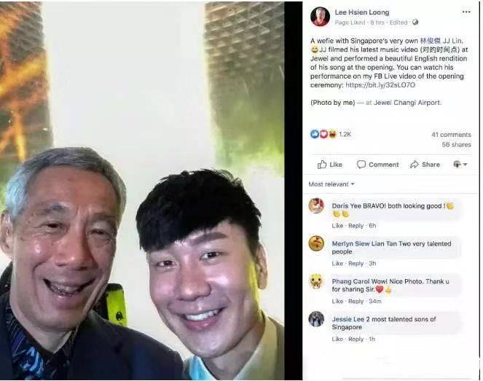The height and width of the screenshot is (381, 483).
Task: Reply to Jessie Lee's comment
Action: pyautogui.click(x=356, y=339)
